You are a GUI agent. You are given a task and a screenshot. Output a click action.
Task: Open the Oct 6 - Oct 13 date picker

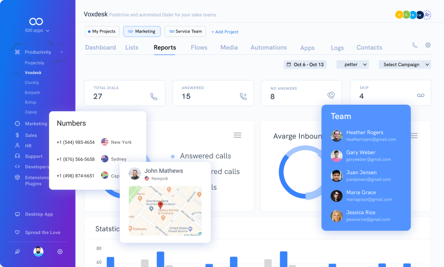[305, 65]
